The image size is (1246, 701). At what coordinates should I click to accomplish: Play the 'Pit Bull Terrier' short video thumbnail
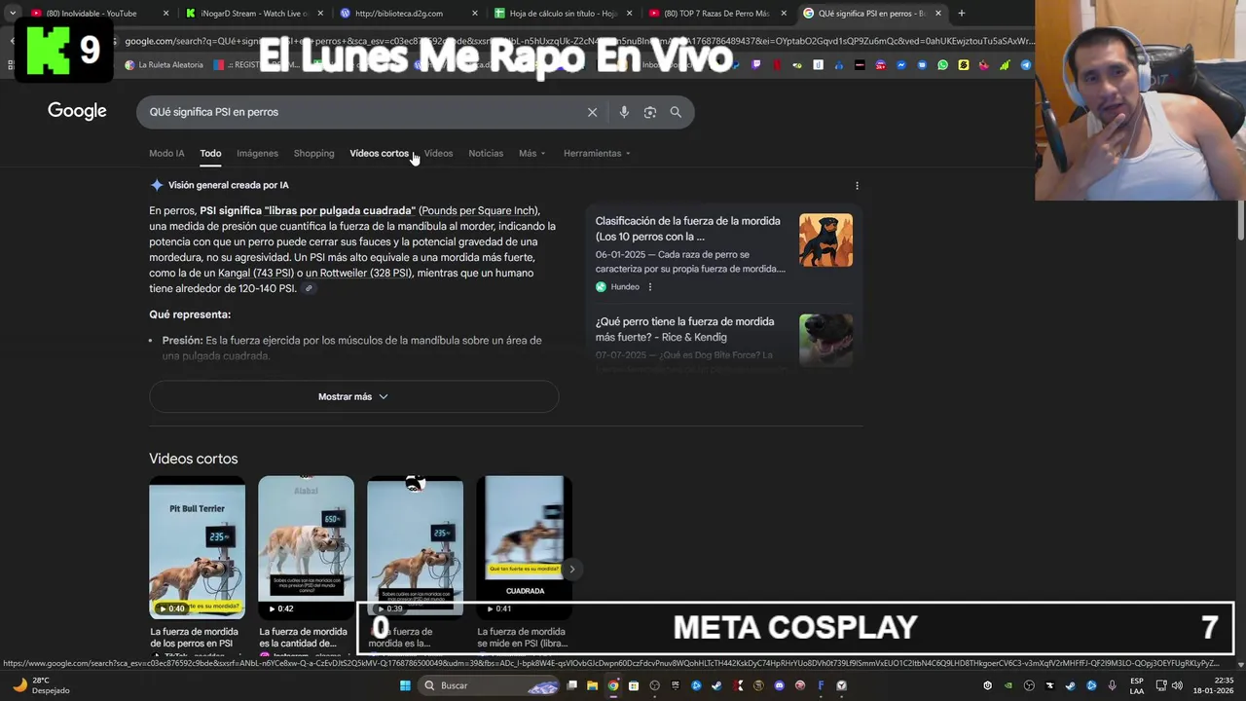click(197, 547)
